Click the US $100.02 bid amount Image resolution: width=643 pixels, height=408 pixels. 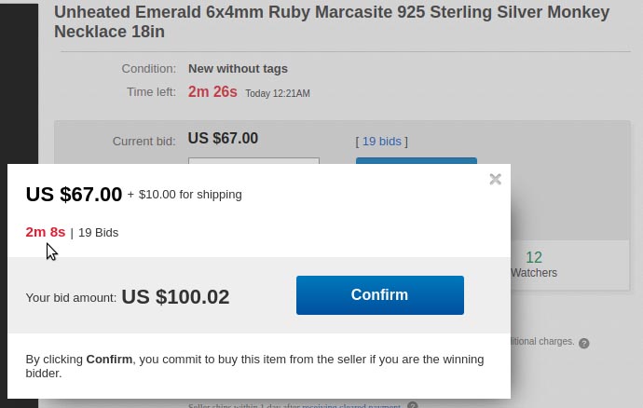[175, 297]
